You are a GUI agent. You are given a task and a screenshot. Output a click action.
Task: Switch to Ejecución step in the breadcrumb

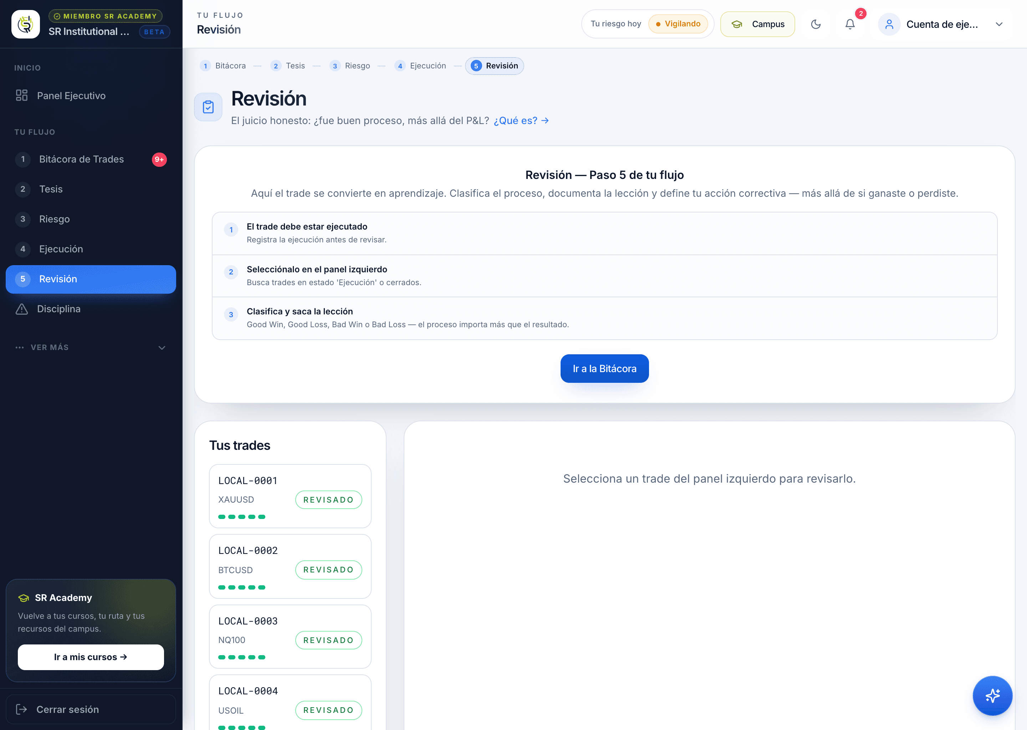click(x=420, y=66)
